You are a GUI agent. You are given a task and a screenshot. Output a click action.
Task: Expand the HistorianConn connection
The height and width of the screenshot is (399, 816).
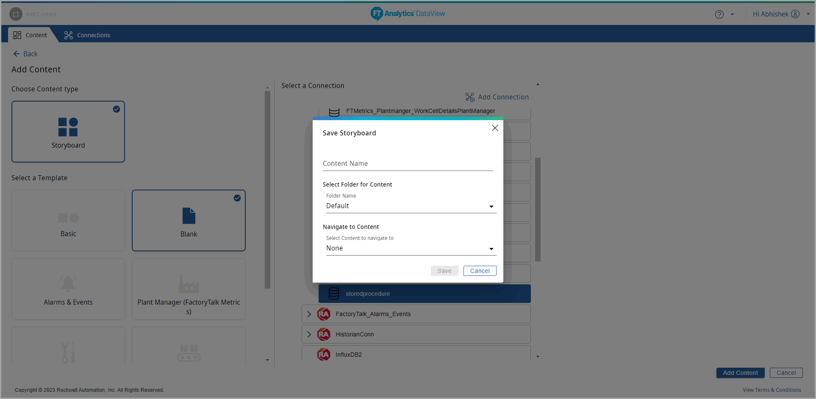tap(309, 334)
